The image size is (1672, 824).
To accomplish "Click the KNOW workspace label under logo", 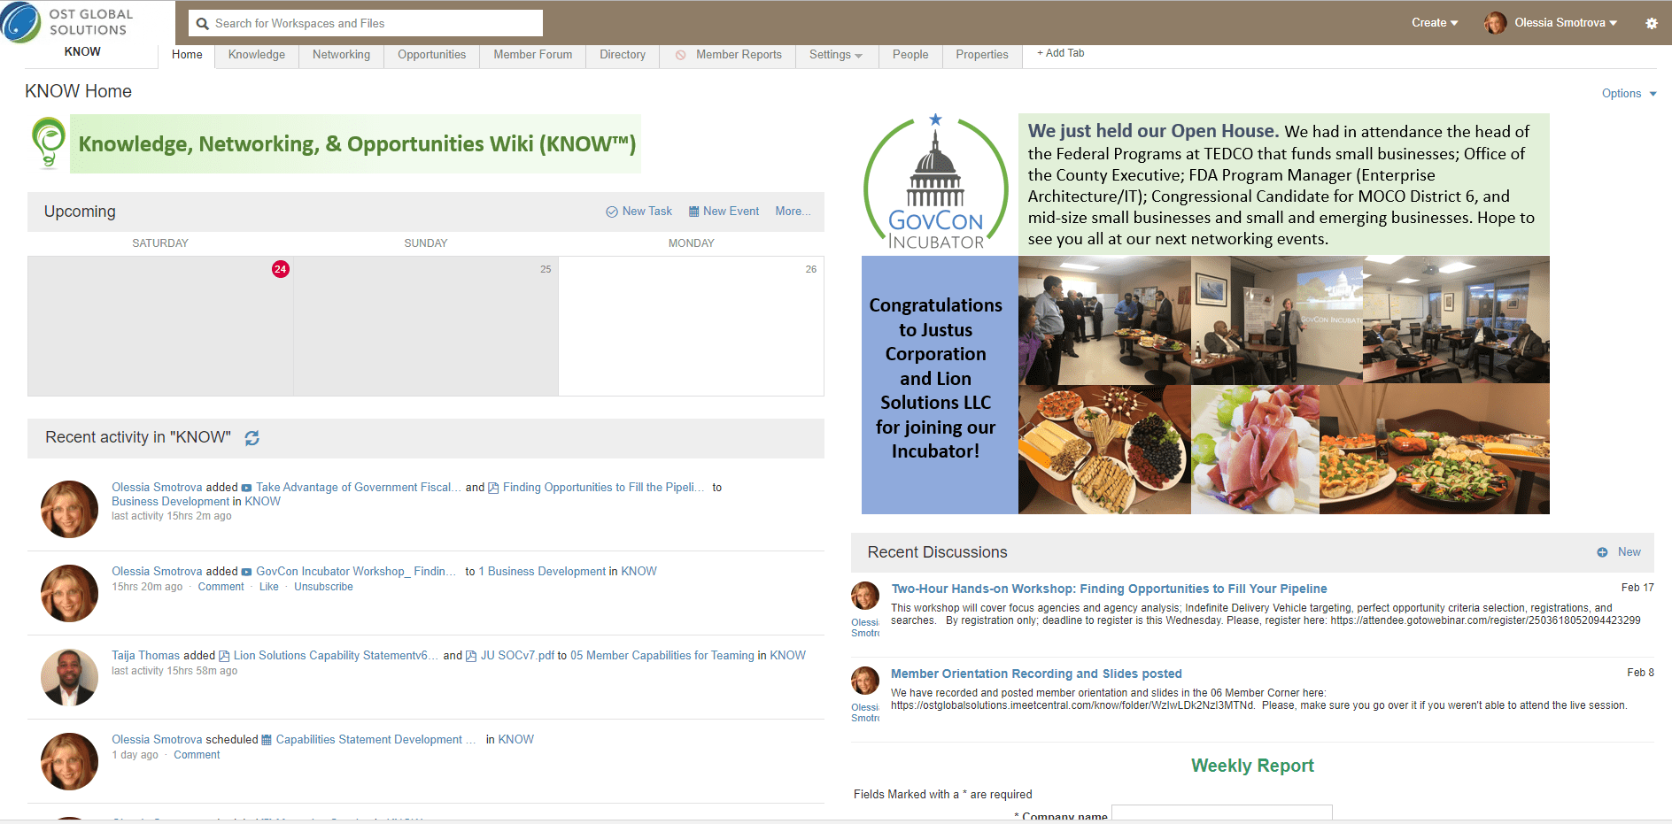I will (x=82, y=52).
